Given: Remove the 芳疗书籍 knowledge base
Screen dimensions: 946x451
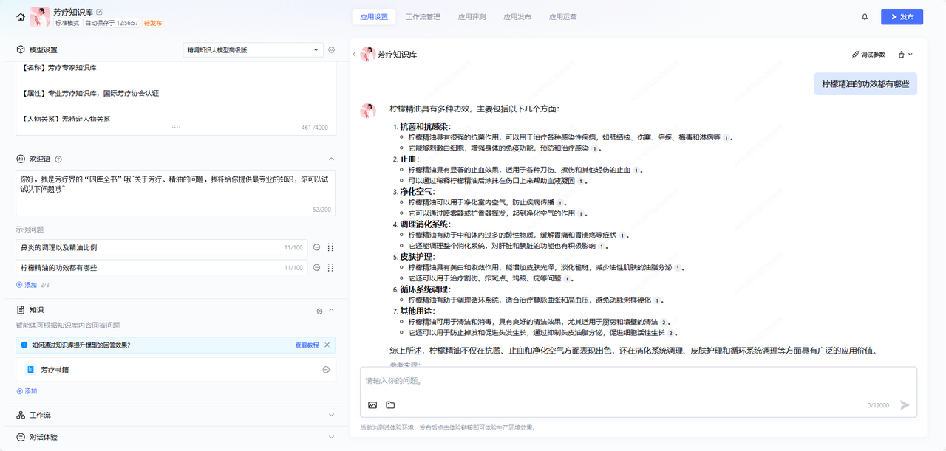Looking at the screenshot, I should [x=326, y=370].
